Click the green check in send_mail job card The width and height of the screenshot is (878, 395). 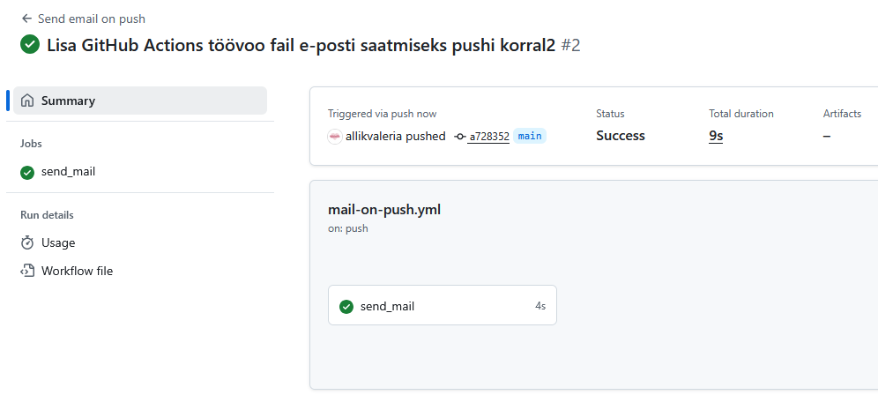point(346,306)
